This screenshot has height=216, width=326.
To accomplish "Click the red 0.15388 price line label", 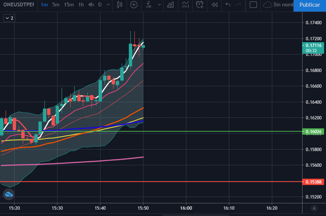I will click(x=313, y=182).
